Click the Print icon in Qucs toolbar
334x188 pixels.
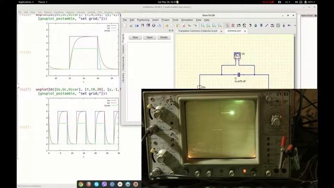tap(159, 26)
